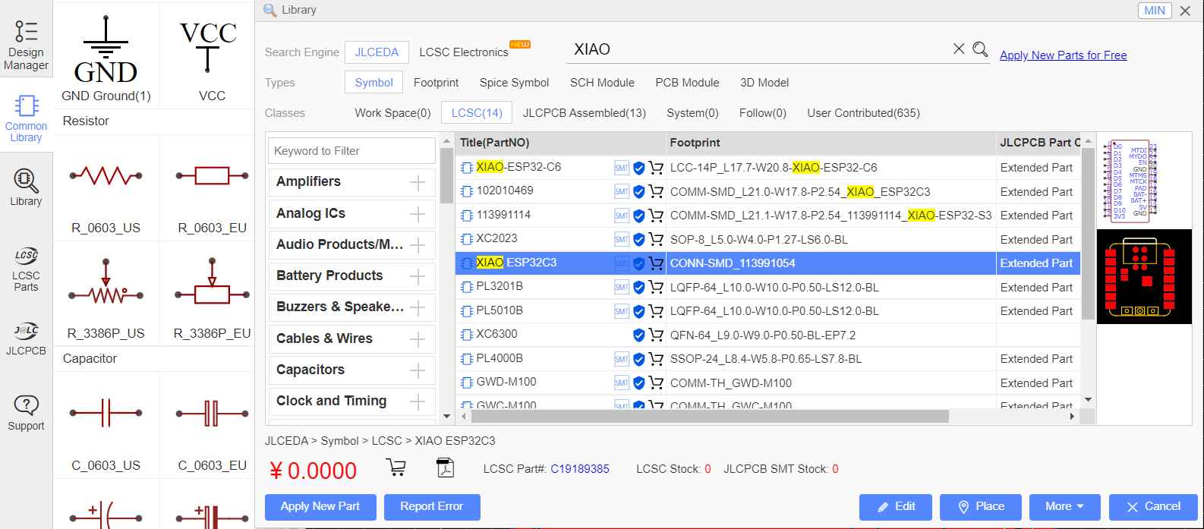Click the shopping cart next to price
This screenshot has height=529, width=1204.
coord(396,468)
